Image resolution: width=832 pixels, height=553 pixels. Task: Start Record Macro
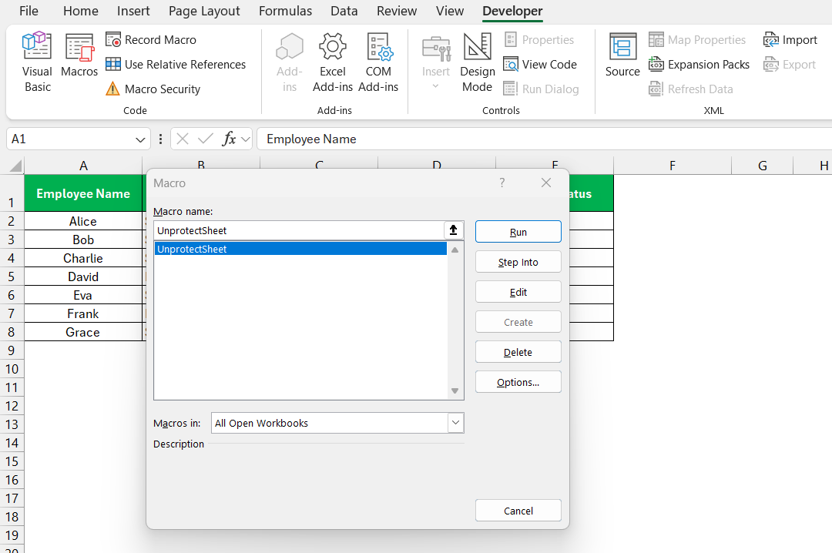click(x=151, y=40)
